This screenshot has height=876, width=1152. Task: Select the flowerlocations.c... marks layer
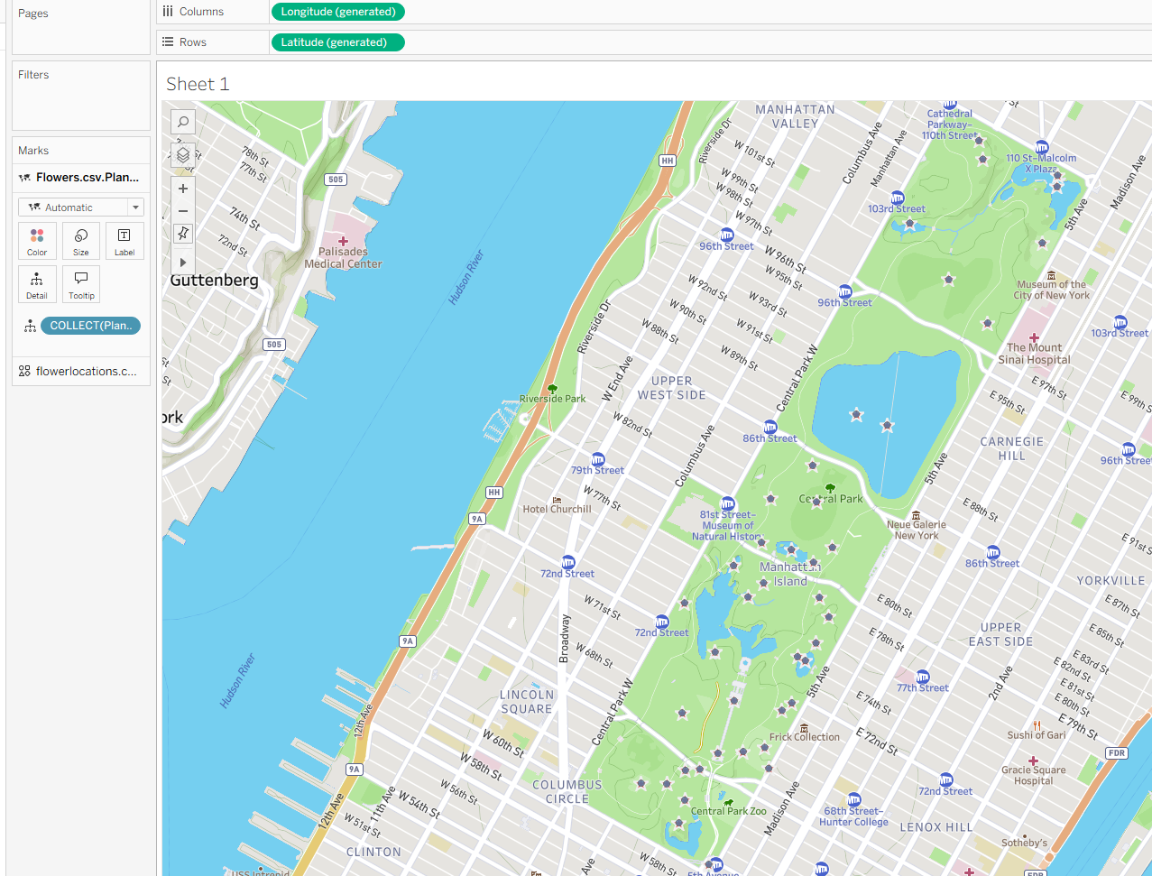pos(81,371)
